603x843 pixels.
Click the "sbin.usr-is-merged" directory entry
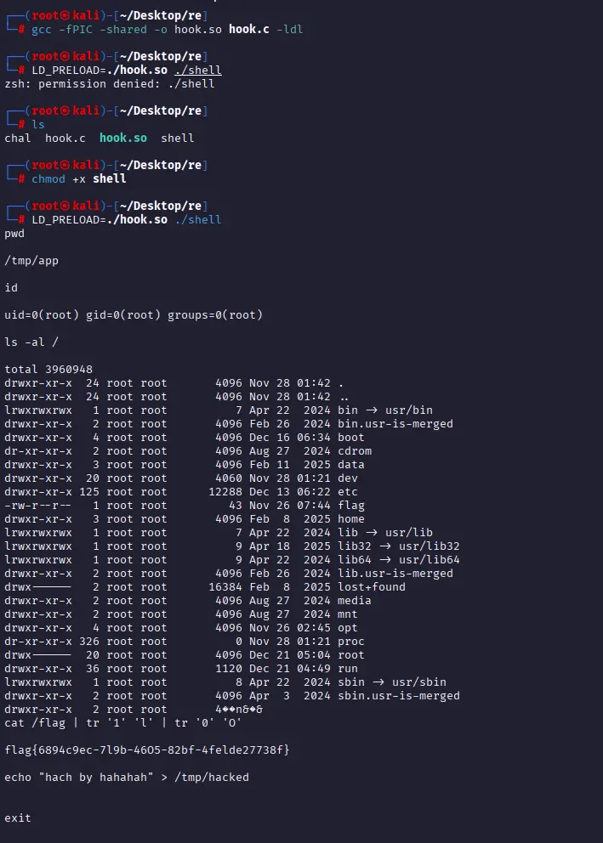398,695
